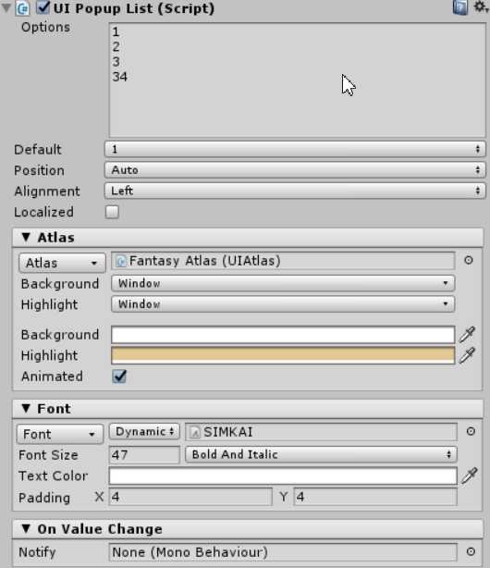Click the Text Color swatch
This screenshot has height=568, width=490.
(283, 475)
